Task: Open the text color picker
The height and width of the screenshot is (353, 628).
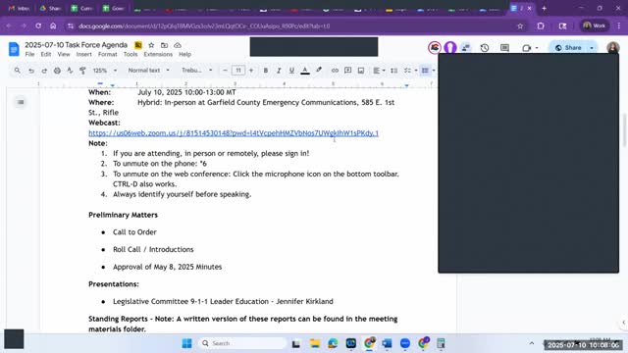Action: [x=305, y=71]
